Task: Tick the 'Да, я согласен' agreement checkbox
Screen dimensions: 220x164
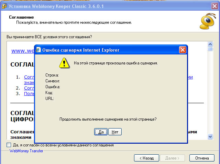Action: pos(9,145)
